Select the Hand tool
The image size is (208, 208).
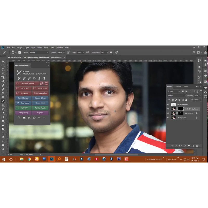[3, 145]
